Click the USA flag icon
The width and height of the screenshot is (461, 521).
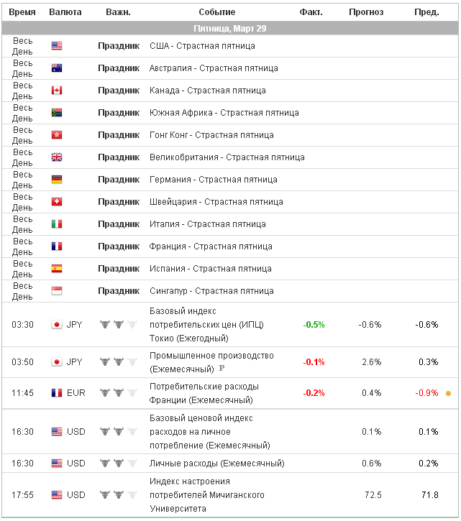pos(57,46)
